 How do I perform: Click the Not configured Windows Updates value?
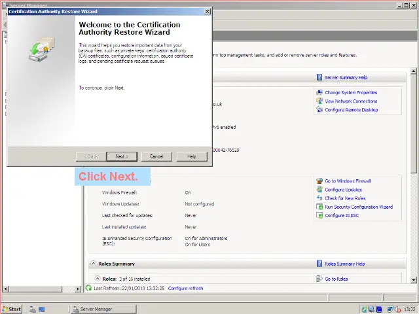tap(199, 204)
